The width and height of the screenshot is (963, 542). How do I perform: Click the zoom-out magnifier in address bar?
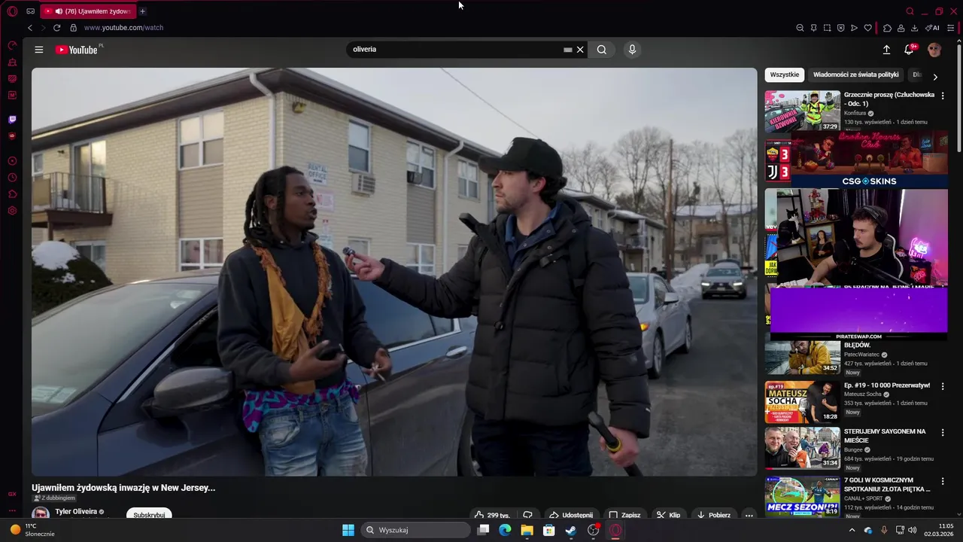800,28
